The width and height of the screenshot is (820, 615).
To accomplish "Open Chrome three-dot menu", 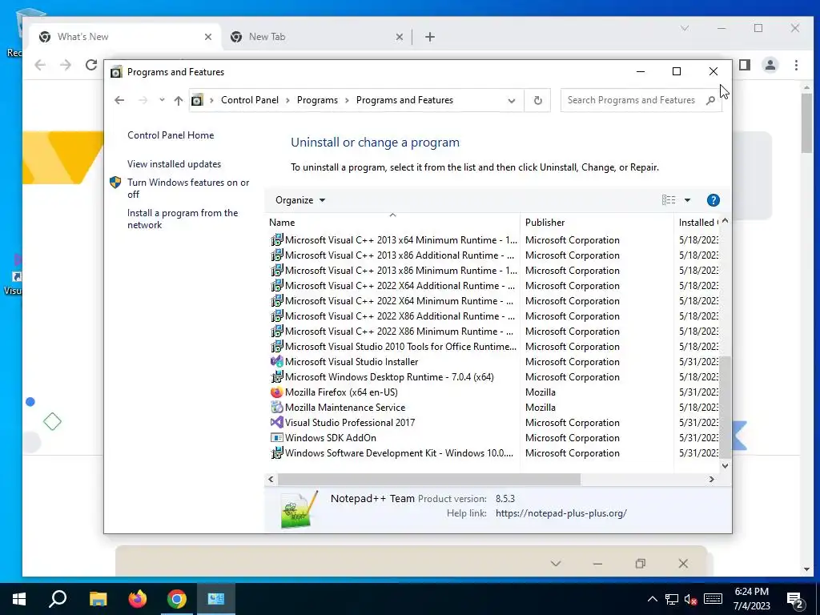I will tap(796, 65).
